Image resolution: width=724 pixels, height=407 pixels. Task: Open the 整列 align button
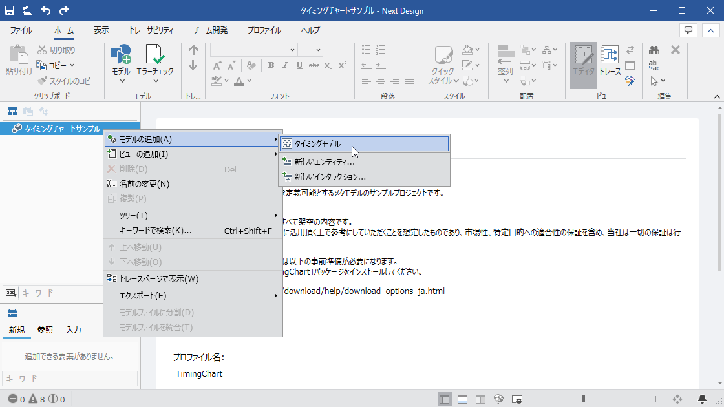coord(506,64)
